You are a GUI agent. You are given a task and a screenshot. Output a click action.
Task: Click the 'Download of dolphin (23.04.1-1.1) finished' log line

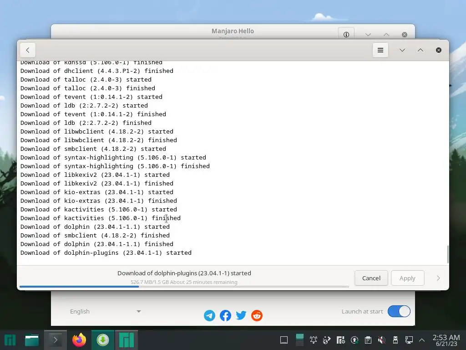(97, 244)
